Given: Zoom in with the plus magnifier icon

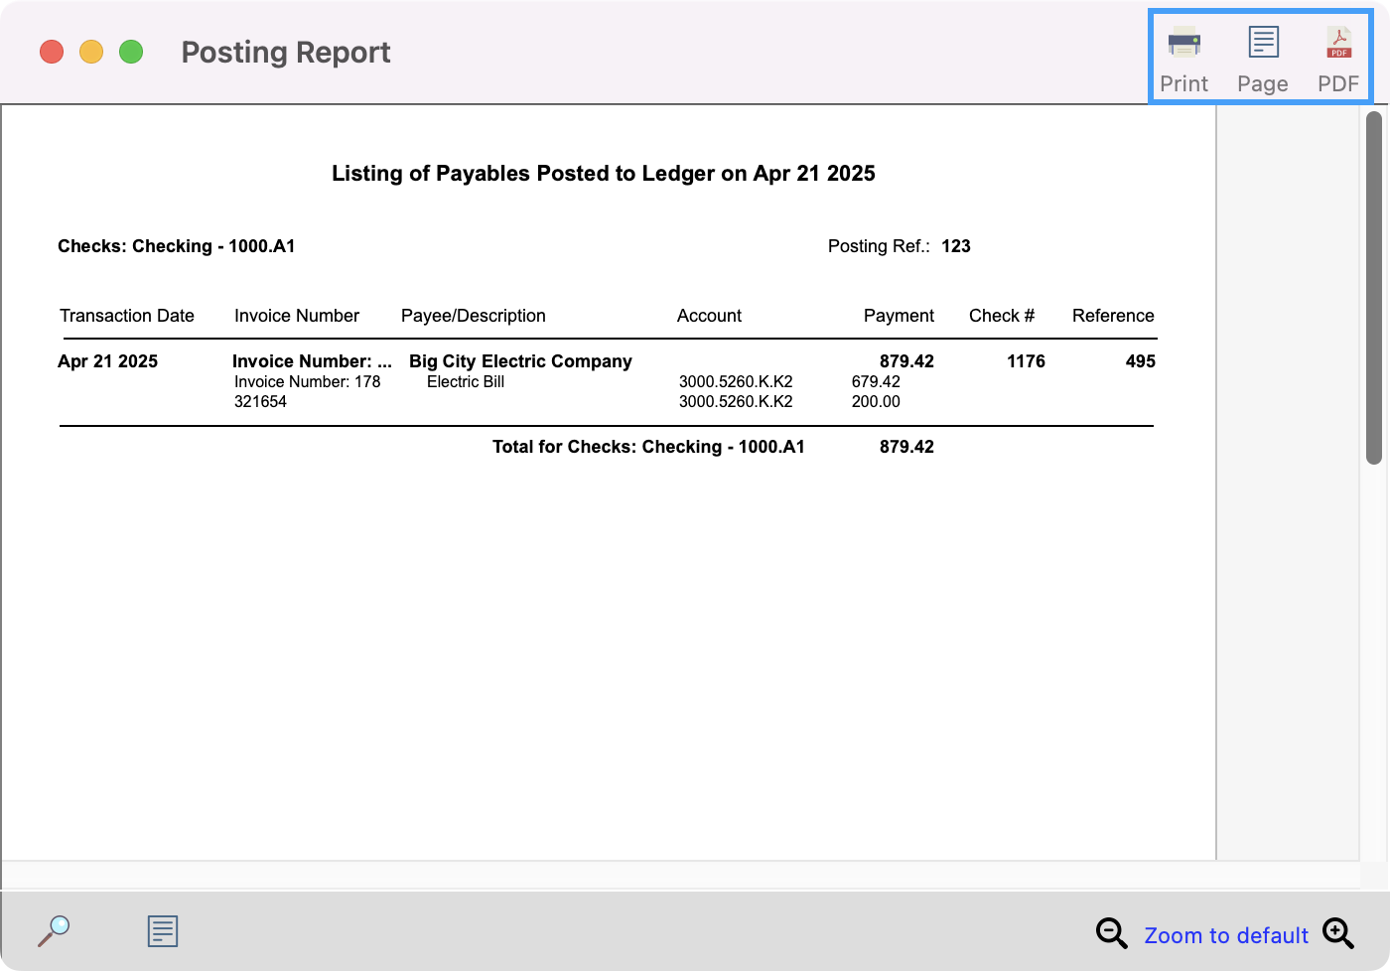Looking at the screenshot, I should pos(1338,933).
